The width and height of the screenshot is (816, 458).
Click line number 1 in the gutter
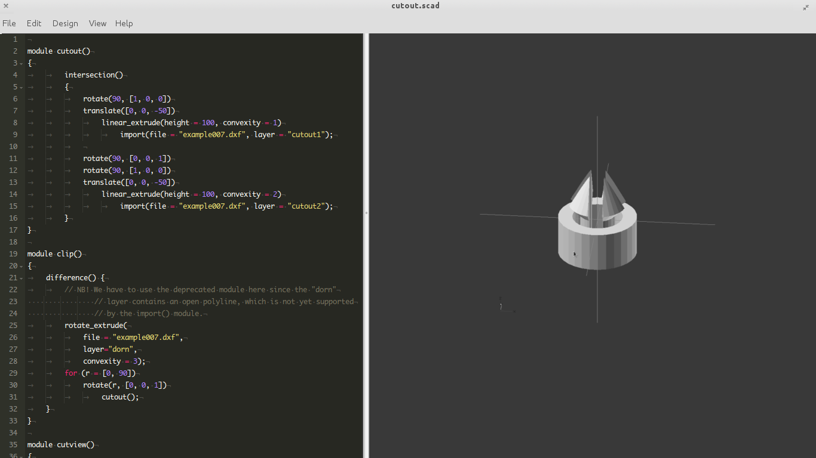tap(15, 39)
